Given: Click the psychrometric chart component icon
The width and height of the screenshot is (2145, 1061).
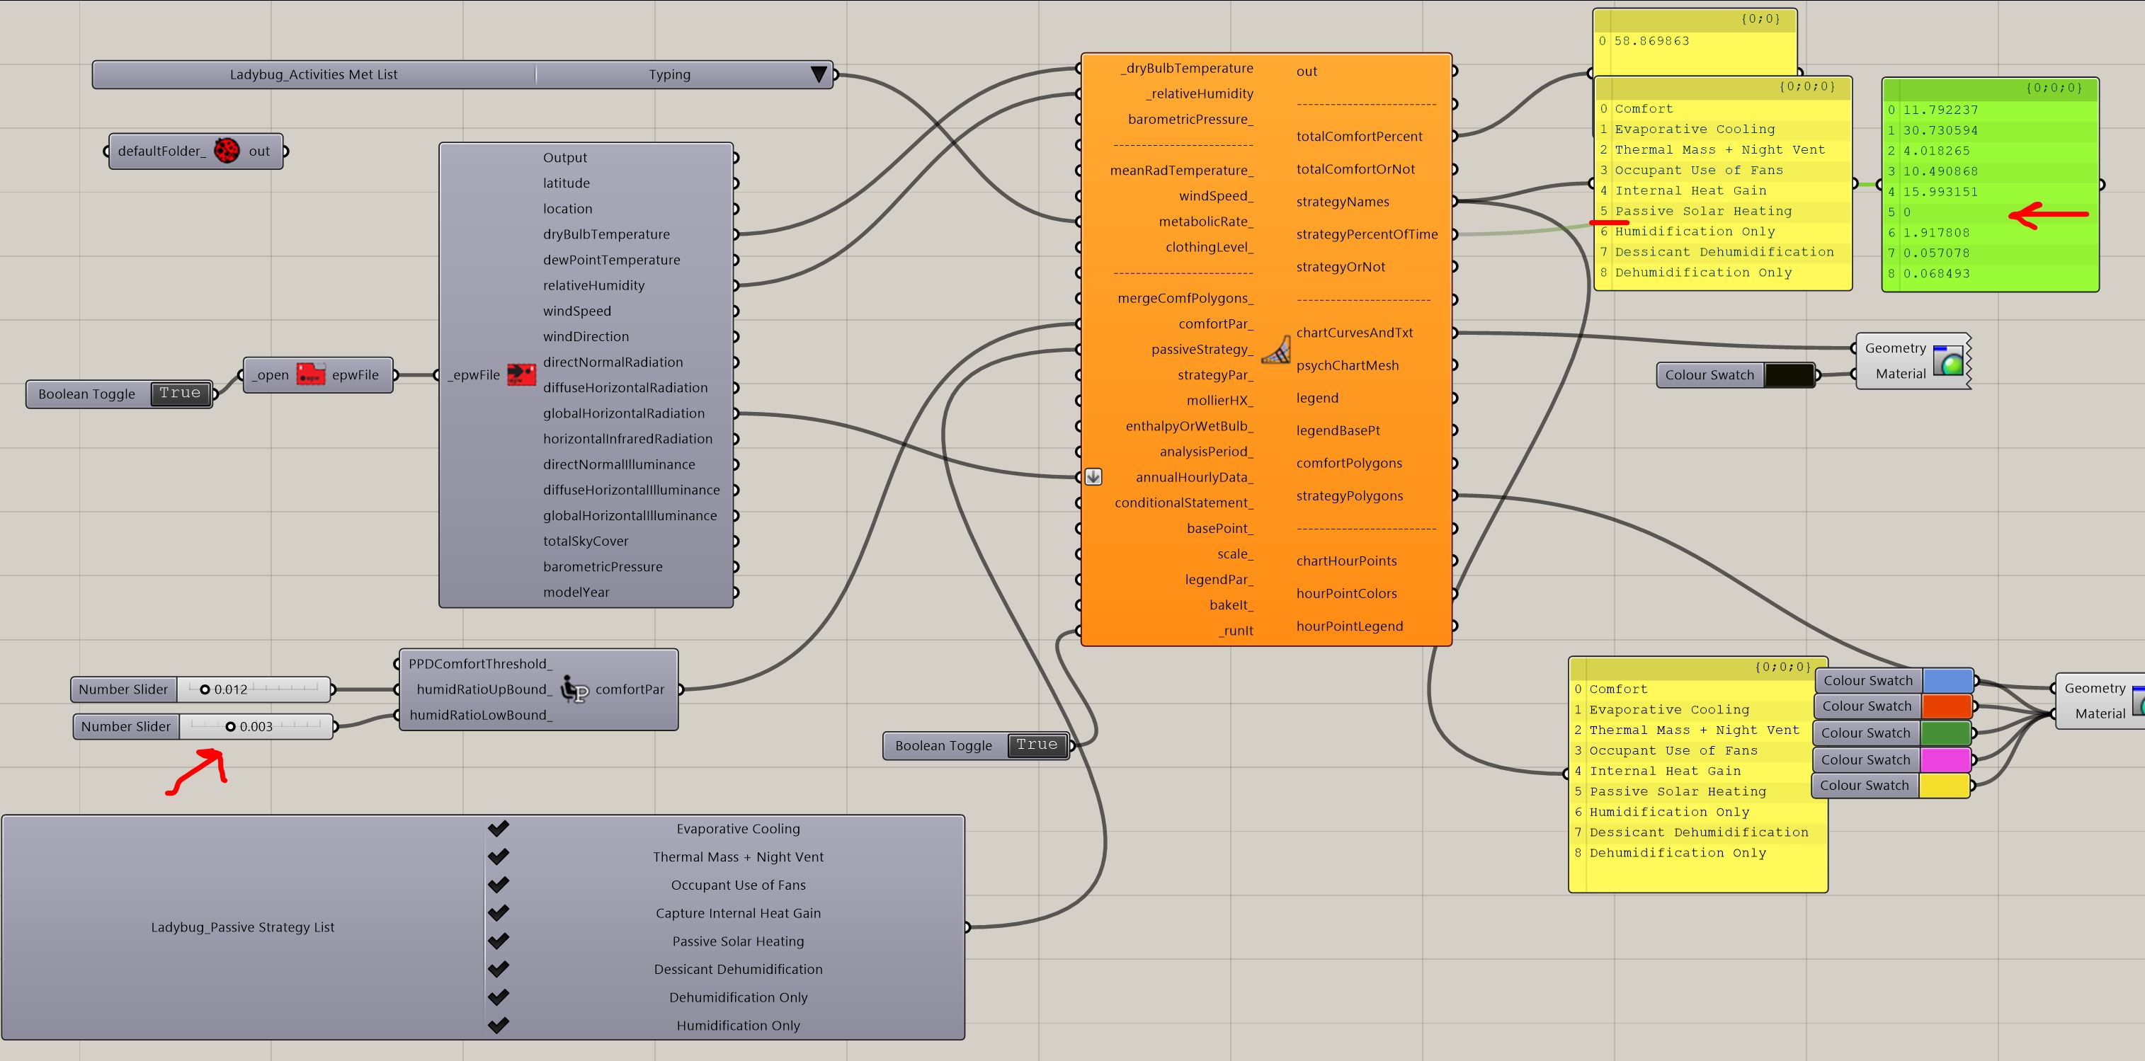Looking at the screenshot, I should pyautogui.click(x=1275, y=350).
